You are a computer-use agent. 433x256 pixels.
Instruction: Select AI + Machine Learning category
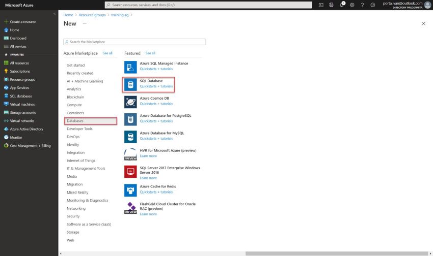[x=85, y=81]
